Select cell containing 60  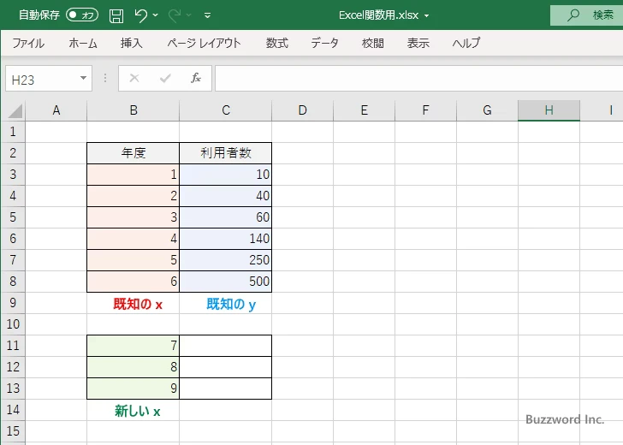(x=226, y=217)
